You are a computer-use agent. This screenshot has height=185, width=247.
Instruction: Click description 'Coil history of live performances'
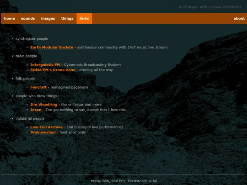[95, 127]
